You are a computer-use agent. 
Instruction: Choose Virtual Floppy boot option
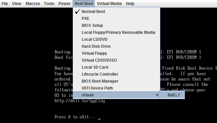click(116, 53)
